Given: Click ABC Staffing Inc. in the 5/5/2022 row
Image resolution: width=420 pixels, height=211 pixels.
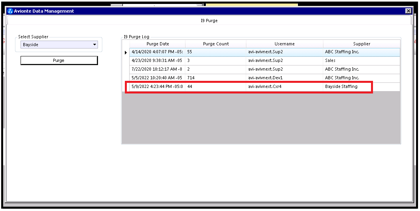Looking at the screenshot, I should [x=362, y=78].
